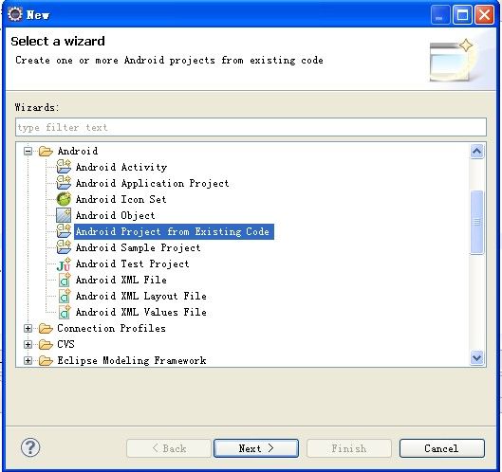Viewport: 502px width, 472px height.
Task: Click the wizard list scroll down arrow
Action: pos(476,357)
